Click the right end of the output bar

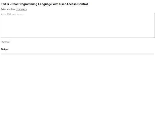tap(153, 54)
